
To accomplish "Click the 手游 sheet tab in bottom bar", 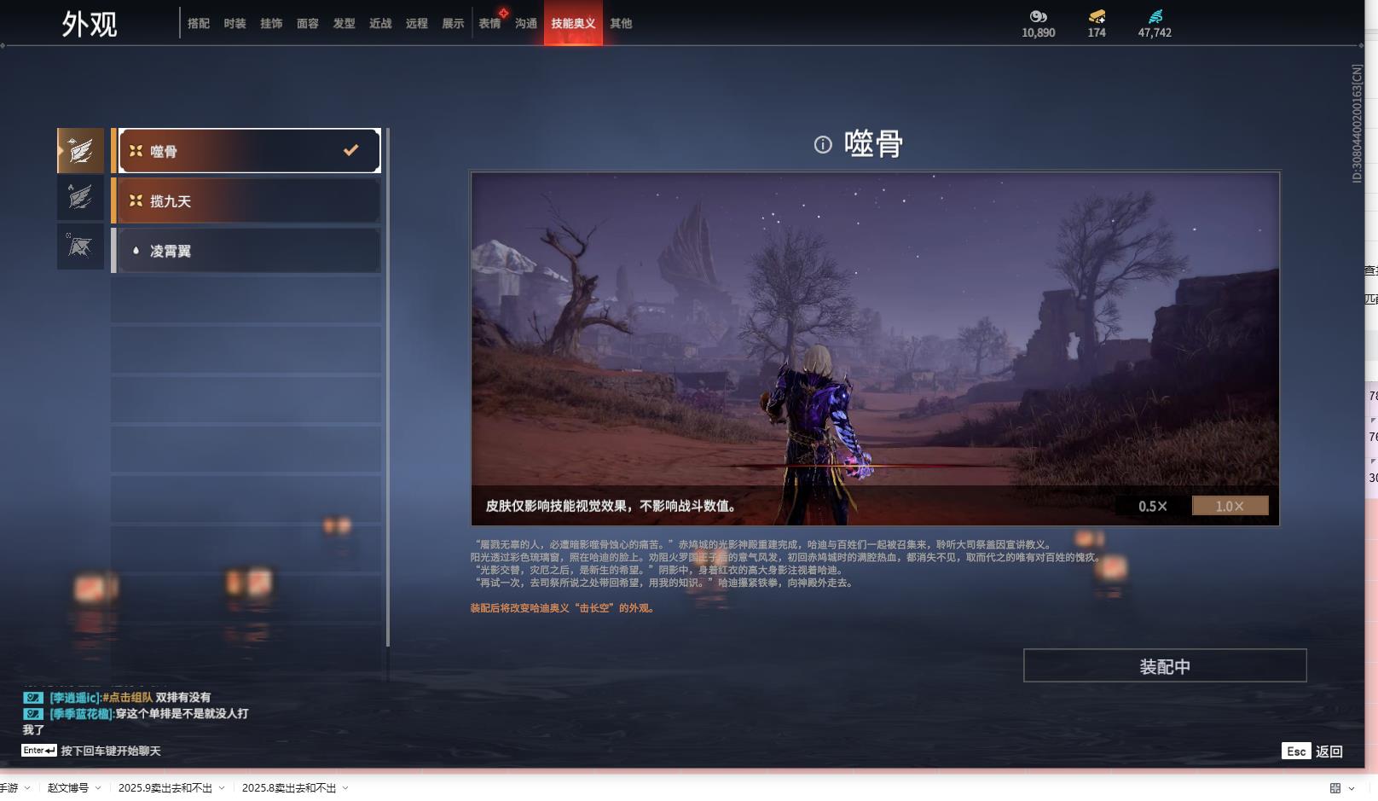I will click(9, 788).
